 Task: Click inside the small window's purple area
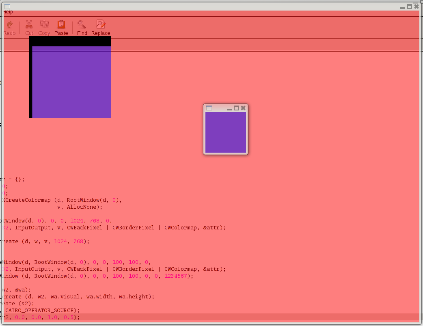click(x=226, y=132)
